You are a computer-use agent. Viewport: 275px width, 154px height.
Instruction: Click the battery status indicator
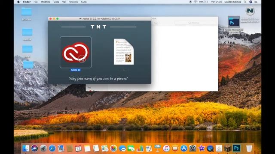tap(204, 2)
